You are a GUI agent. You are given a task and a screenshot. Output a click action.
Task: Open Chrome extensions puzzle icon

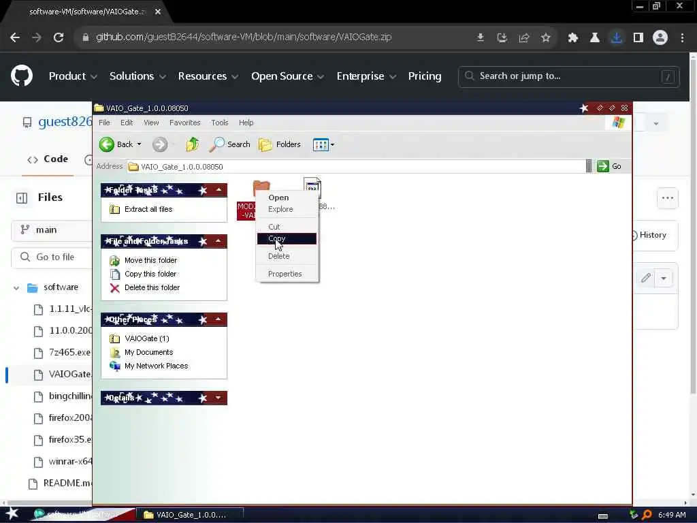click(573, 38)
